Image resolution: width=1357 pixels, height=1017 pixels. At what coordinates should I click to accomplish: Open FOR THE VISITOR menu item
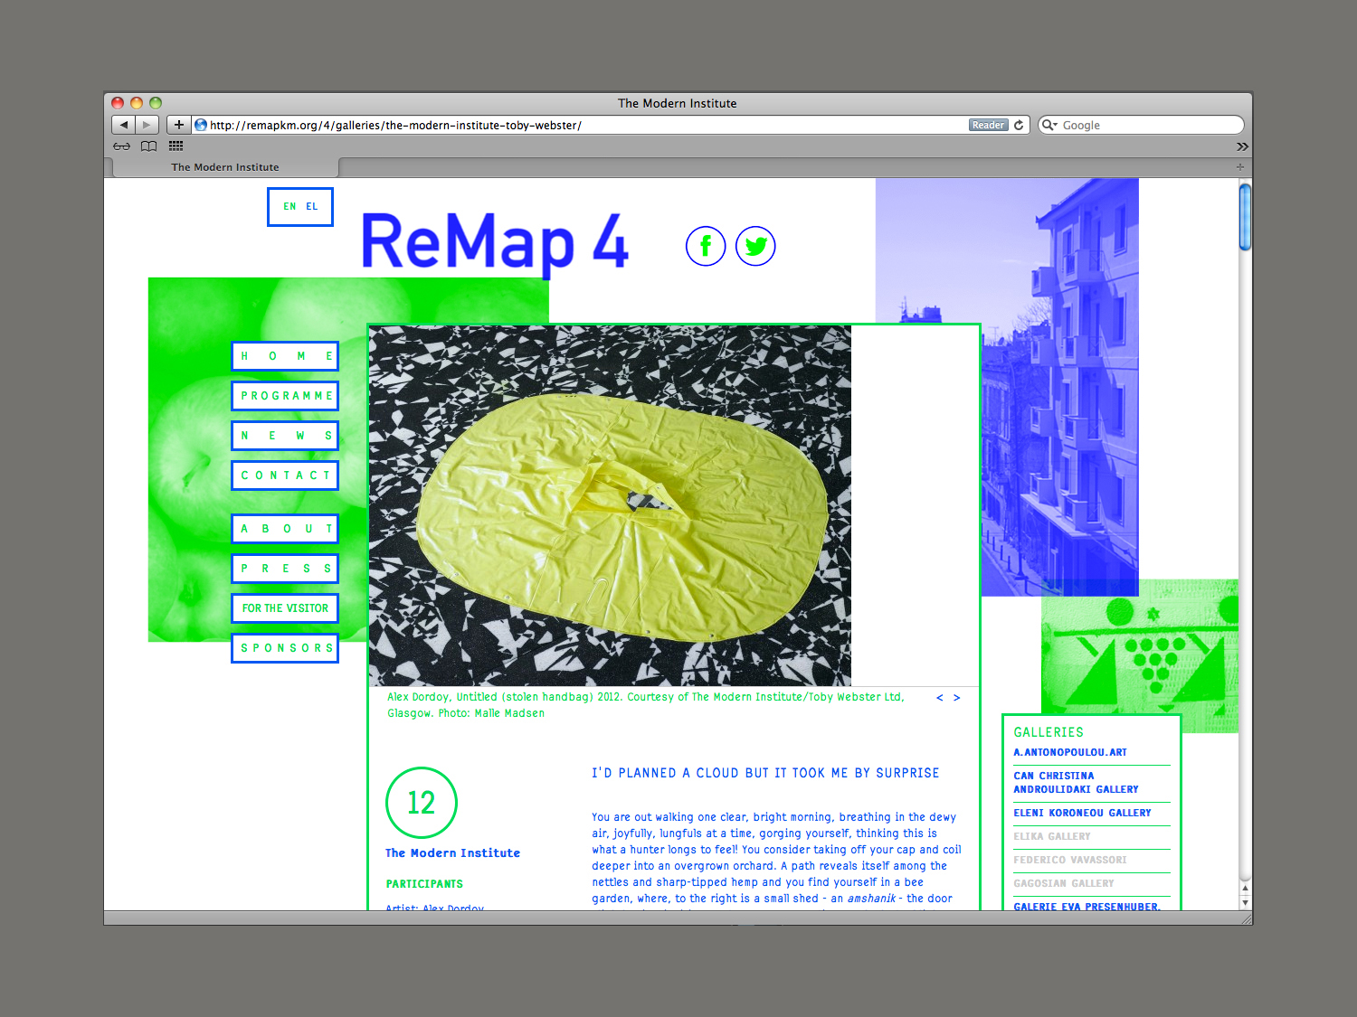285,608
